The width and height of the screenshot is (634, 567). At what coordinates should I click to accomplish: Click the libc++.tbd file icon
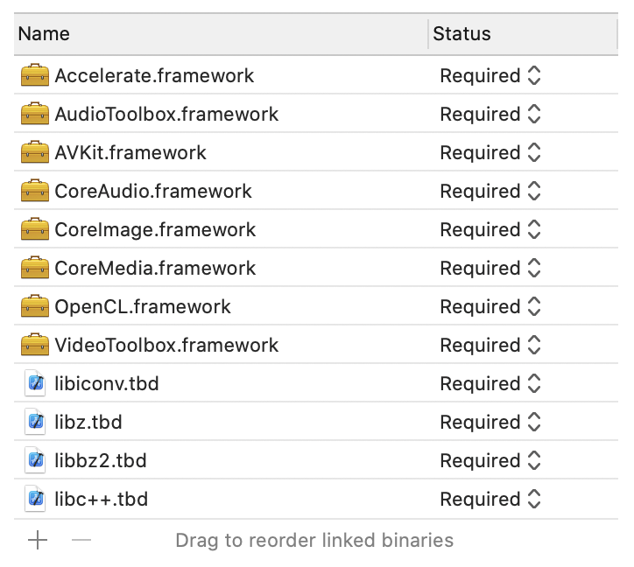pos(35,500)
